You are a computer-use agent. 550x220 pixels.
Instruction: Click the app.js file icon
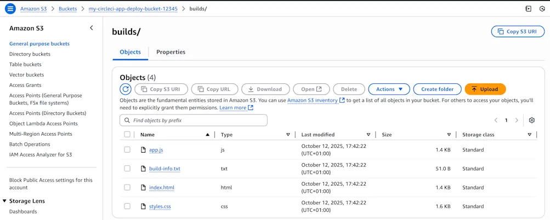[x=144, y=150]
